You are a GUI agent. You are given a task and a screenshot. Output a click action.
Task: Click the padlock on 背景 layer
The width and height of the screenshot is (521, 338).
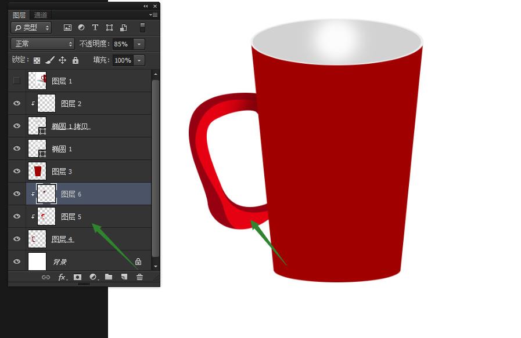[x=138, y=261]
